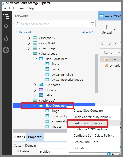Image resolution: width=123 pixels, height=157 pixels.
Task: Collapse Blob Containers under cshstorage1
Action: pos(35,105)
